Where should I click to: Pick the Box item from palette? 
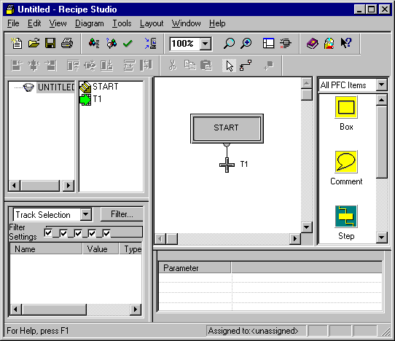coord(346,114)
